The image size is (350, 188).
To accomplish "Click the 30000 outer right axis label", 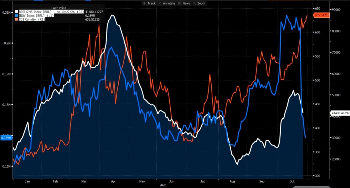I will tap(336, 138).
